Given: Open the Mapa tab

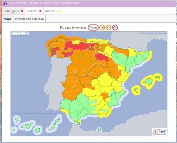Looking at the screenshot, I should pos(7,19).
